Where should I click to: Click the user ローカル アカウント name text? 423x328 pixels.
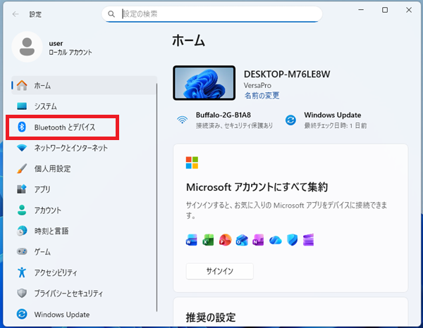pos(70,48)
